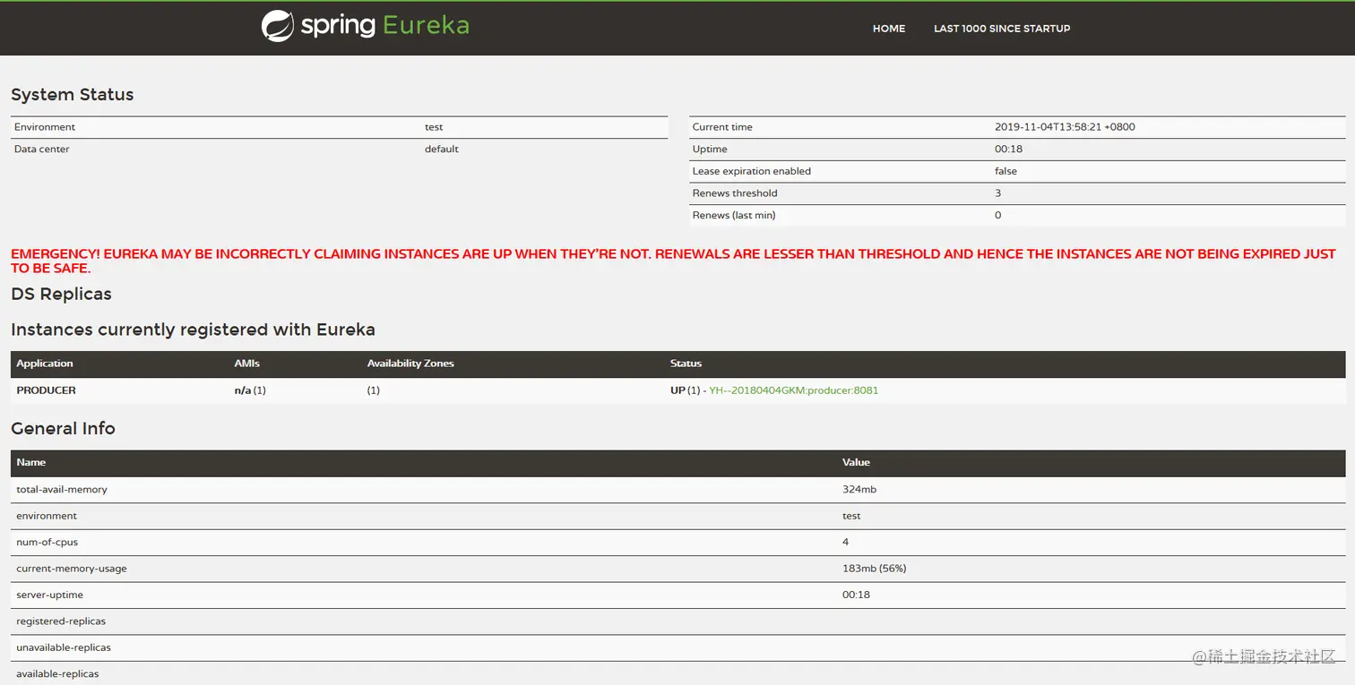Select the Data center value 'default'
The height and width of the screenshot is (685, 1355).
coord(442,150)
